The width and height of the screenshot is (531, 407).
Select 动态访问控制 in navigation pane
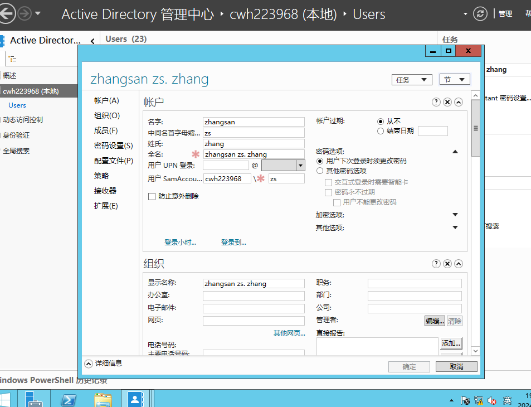(x=23, y=120)
